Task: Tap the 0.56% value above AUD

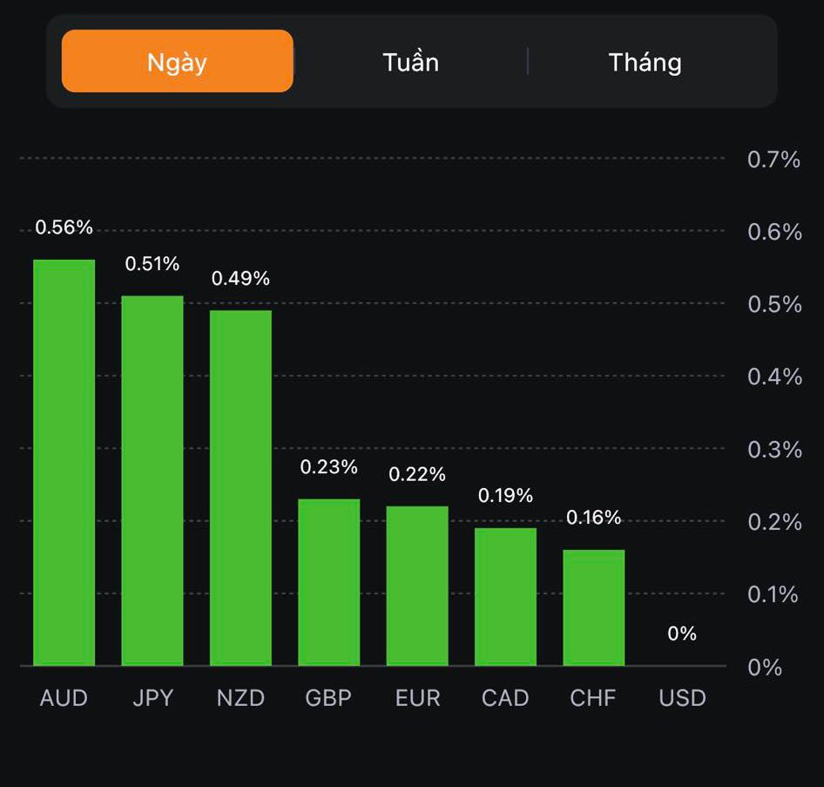Action: (64, 227)
